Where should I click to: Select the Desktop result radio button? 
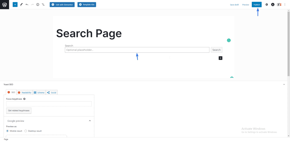point(26,131)
